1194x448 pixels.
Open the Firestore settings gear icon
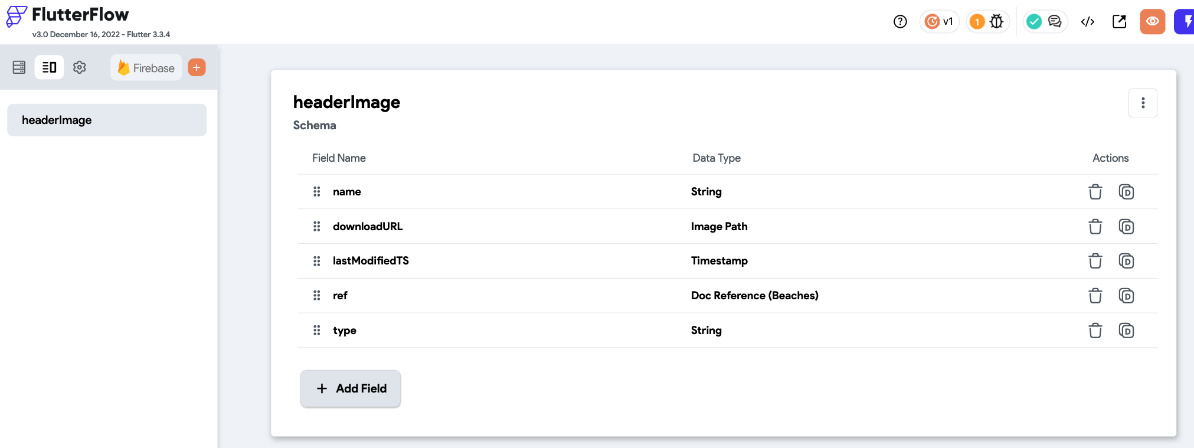(80, 67)
